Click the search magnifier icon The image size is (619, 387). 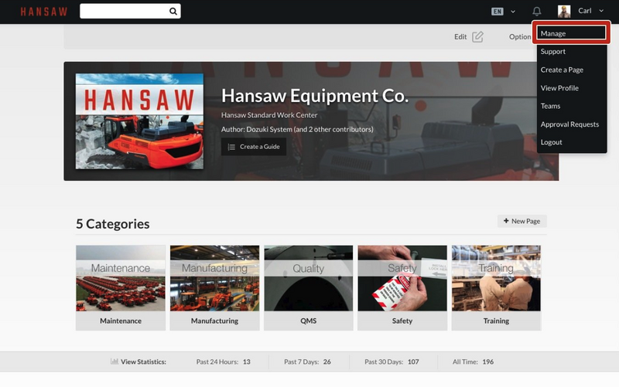point(173,12)
